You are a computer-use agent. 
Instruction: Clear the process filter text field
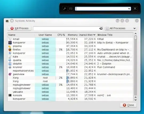(x=101, y=28)
